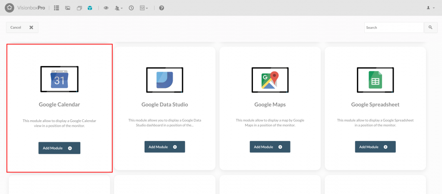Image resolution: width=442 pixels, height=194 pixels.
Task: Click the Google Data Studio module icon
Action: tap(164, 80)
